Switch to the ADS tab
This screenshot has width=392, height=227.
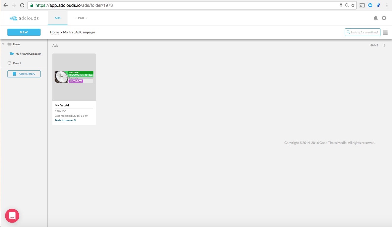click(x=57, y=18)
